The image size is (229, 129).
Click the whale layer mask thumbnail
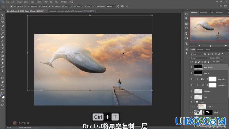208,112
